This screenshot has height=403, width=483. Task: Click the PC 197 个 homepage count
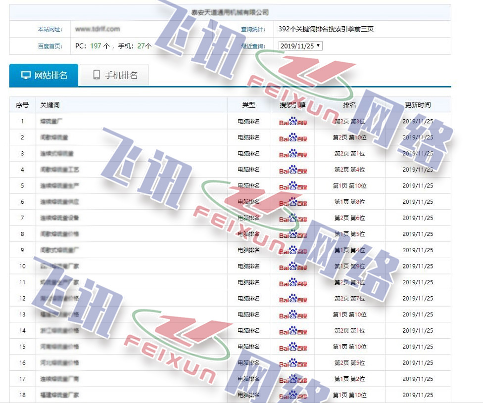coord(93,46)
